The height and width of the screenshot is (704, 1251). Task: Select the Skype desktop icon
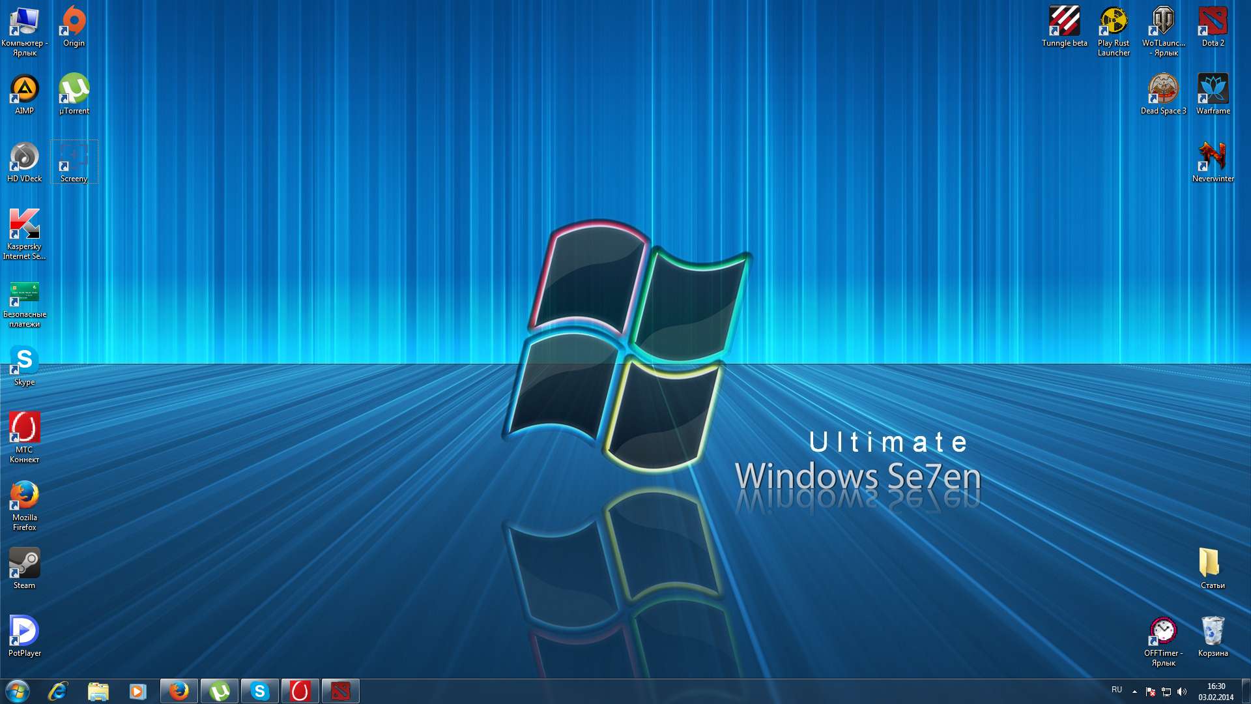[24, 365]
